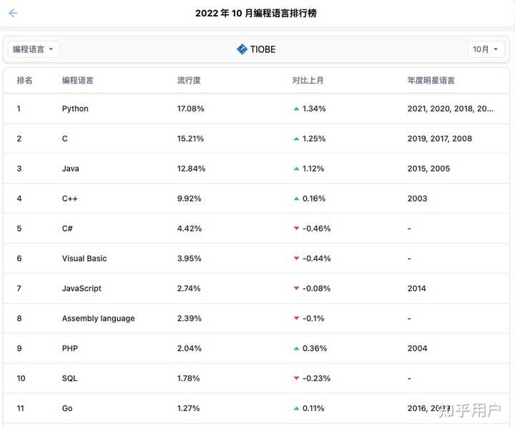Screen dimensions: 515x428
Task: Click the red down arrow beside SQL's -0.23%
Action: pos(296,379)
